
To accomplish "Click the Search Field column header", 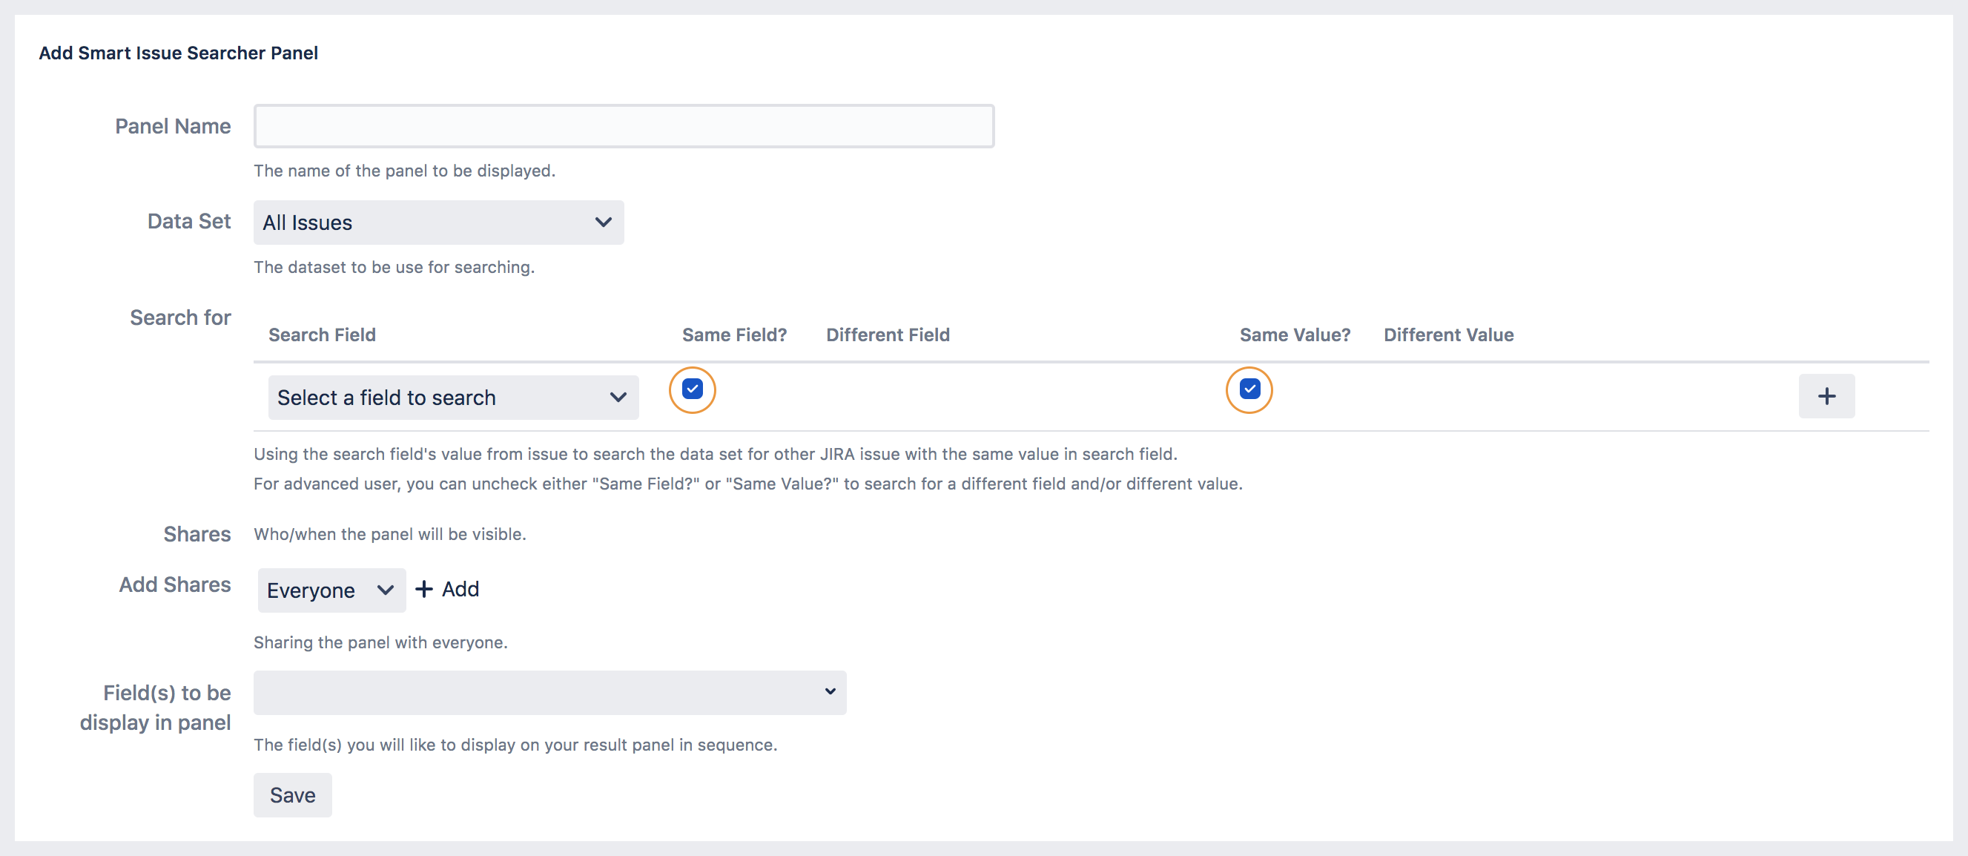I will (x=322, y=335).
